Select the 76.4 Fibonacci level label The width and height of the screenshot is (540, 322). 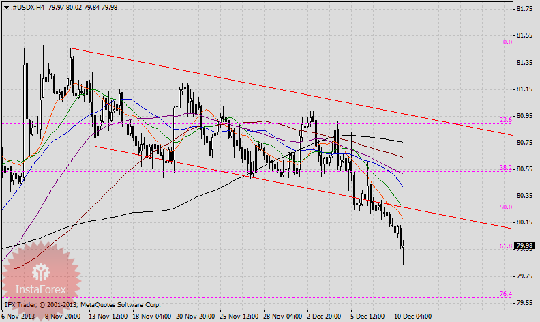point(505,294)
